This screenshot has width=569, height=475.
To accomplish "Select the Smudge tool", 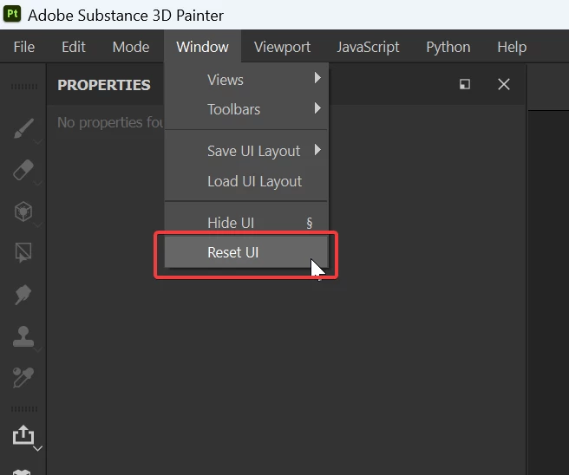I will [23, 295].
